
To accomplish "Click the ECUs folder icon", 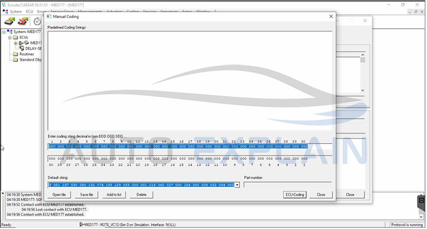I will pos(15,37).
